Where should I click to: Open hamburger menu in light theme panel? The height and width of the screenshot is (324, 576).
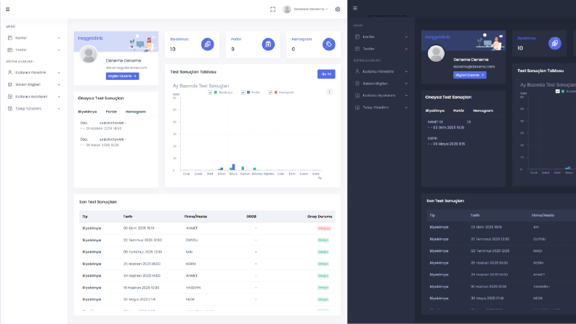tap(8, 9)
